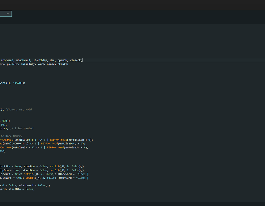Click the 'nGood' variable name
The image size is (265, 206).
coord(51,64)
